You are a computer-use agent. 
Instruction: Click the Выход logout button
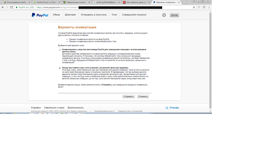coord(174,15)
